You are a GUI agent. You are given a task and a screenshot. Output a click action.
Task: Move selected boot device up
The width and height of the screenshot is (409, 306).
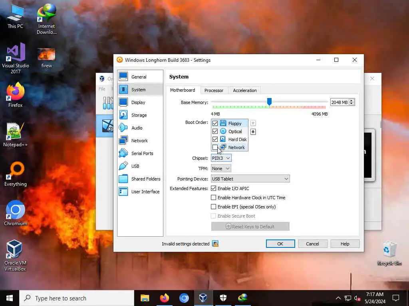pyautogui.click(x=253, y=123)
